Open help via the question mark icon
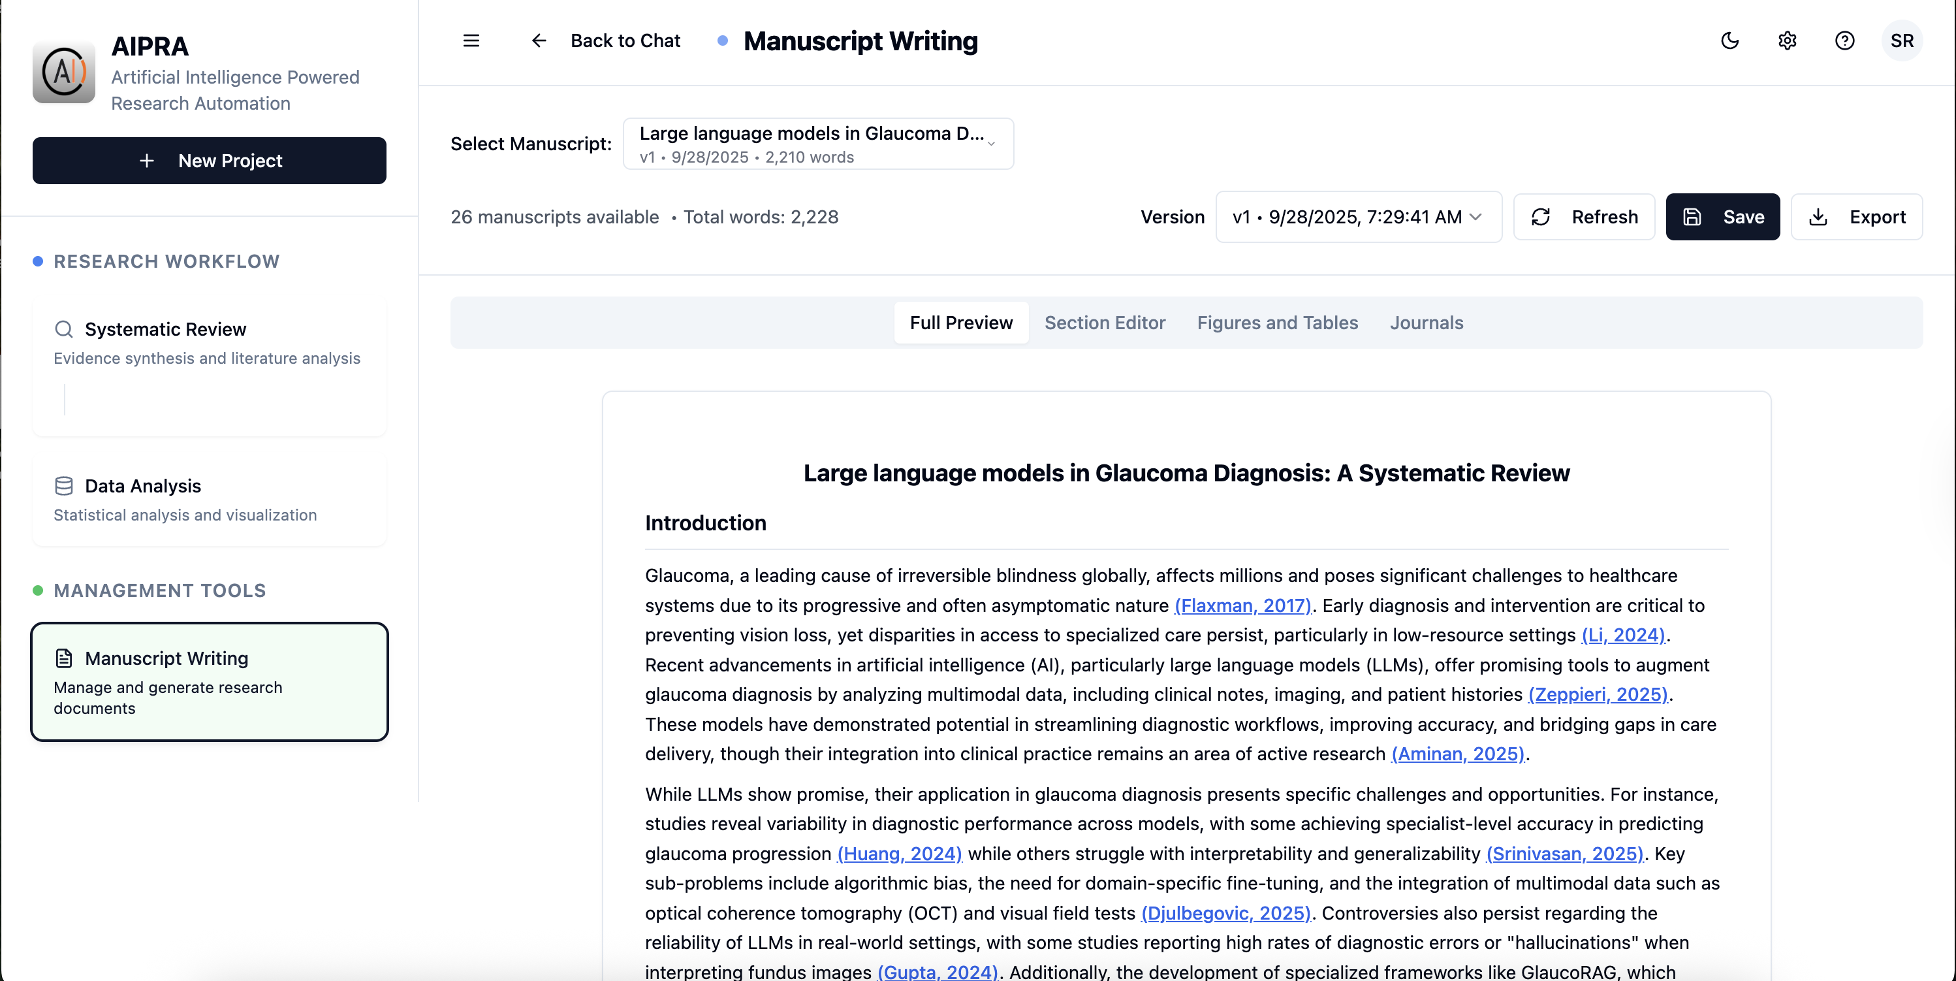The height and width of the screenshot is (981, 1956). 1844,40
